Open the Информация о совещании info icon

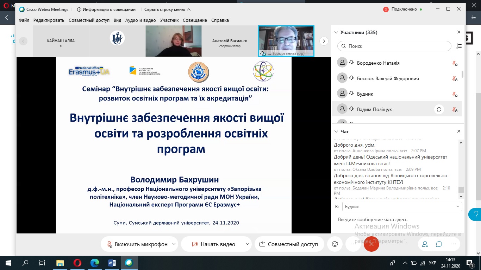(x=79, y=9)
